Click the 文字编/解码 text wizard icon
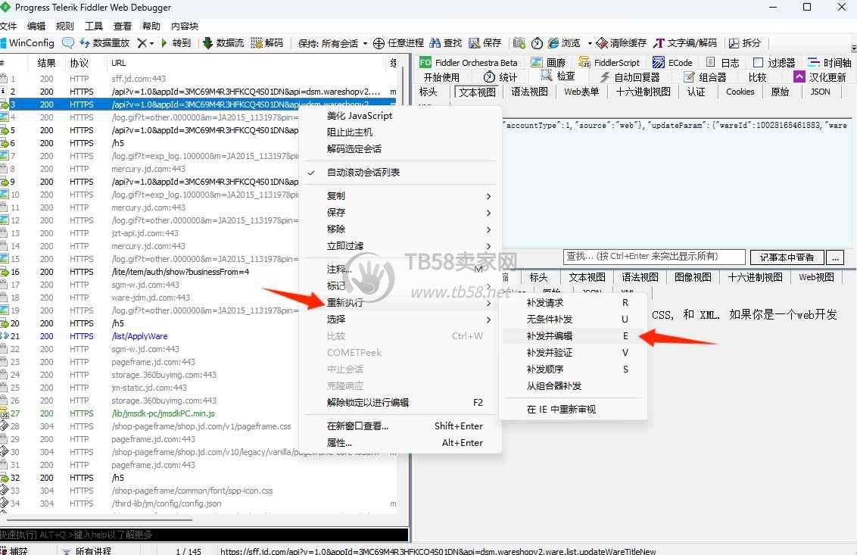857x555 pixels. 659,42
